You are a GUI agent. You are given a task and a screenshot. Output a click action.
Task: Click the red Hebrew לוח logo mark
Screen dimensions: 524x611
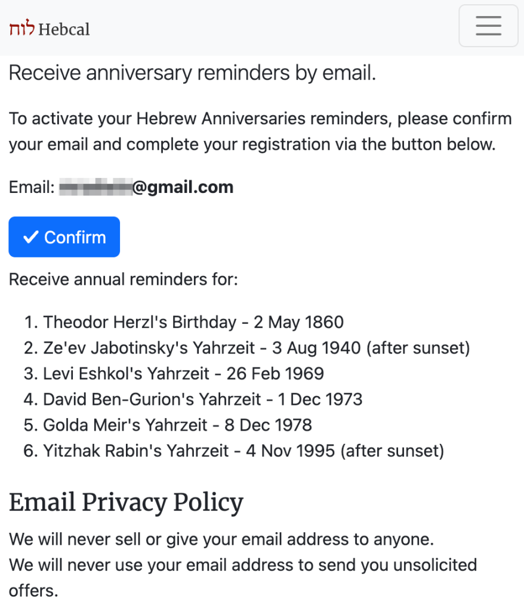(21, 29)
